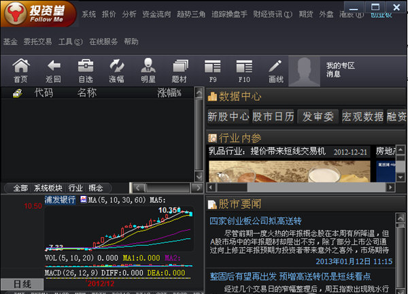Click the 发审委 button
This screenshot has height=294, width=410.
pyautogui.click(x=318, y=117)
